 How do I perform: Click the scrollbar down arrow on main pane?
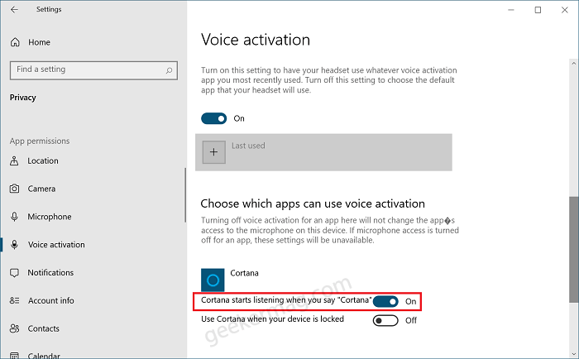[573, 353]
